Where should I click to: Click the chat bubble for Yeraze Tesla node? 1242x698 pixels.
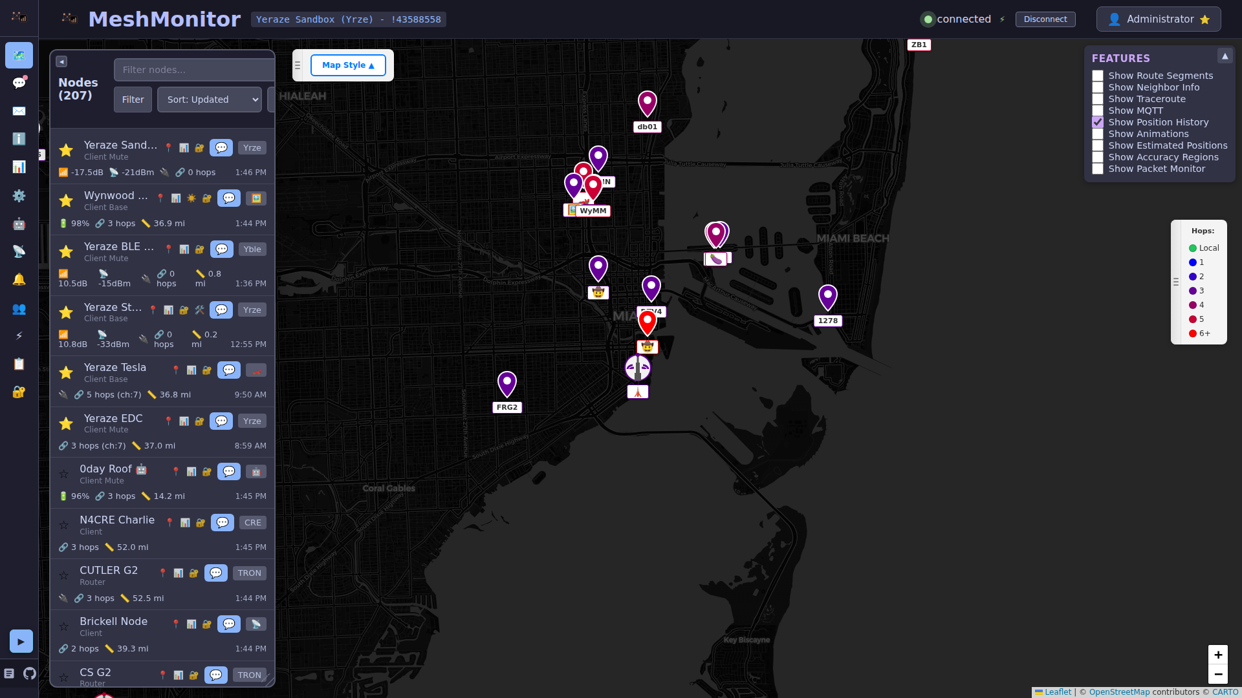click(229, 370)
